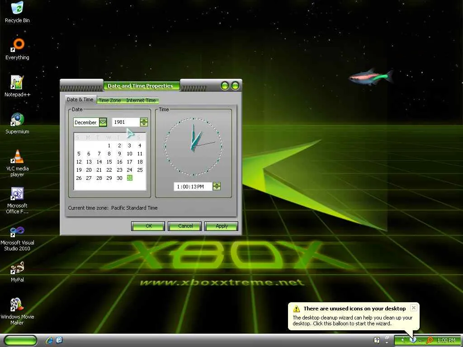Viewport: 463px width, 347px height.
Task: Decrease the time with the down spinner
Action: [x=217, y=188]
